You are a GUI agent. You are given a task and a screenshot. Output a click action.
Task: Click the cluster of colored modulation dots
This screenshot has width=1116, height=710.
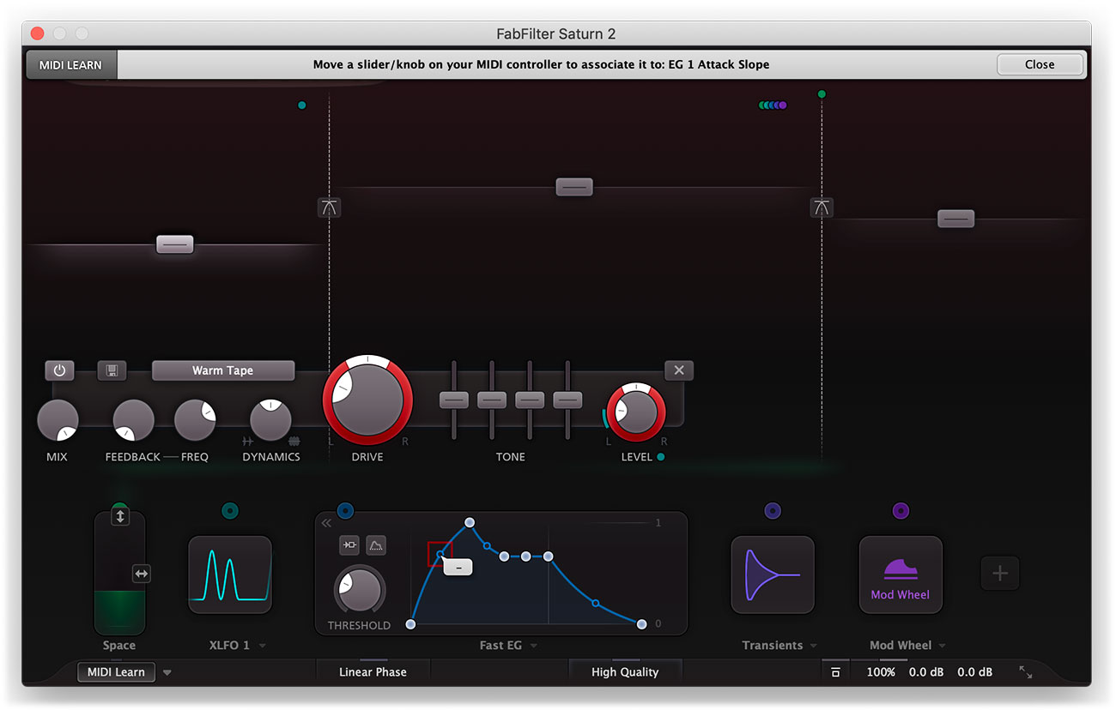(x=773, y=105)
